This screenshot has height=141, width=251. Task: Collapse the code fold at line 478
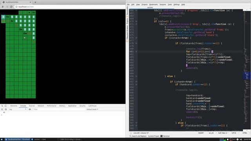(136, 43)
